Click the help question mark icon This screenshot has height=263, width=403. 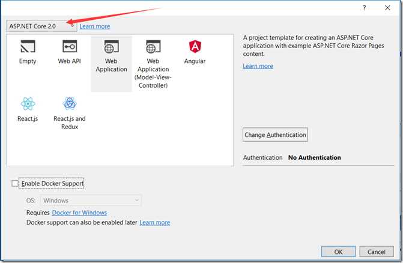pyautogui.click(x=364, y=8)
